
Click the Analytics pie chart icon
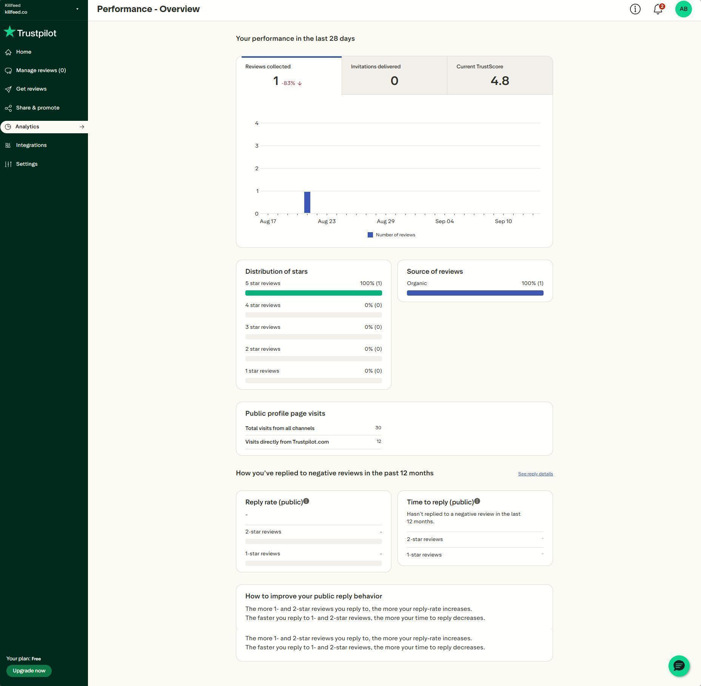click(x=8, y=127)
